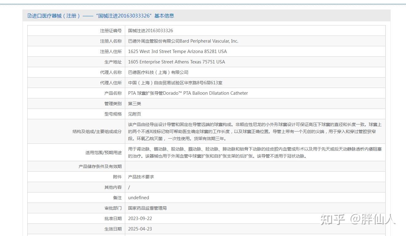Click the 代理人名称 label

point(111,72)
